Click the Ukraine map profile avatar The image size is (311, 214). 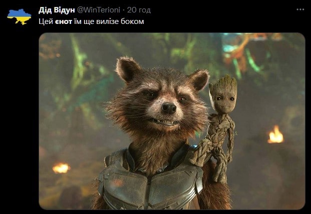point(19,17)
